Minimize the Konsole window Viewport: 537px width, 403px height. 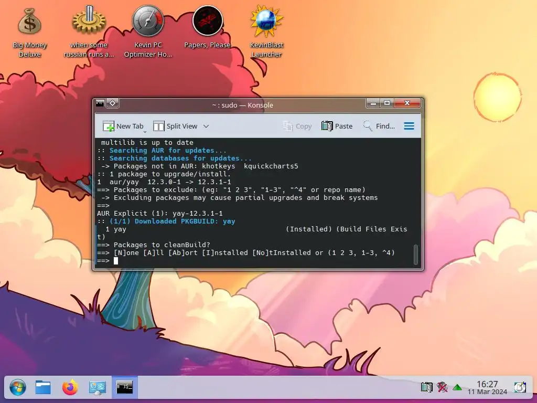(x=373, y=103)
